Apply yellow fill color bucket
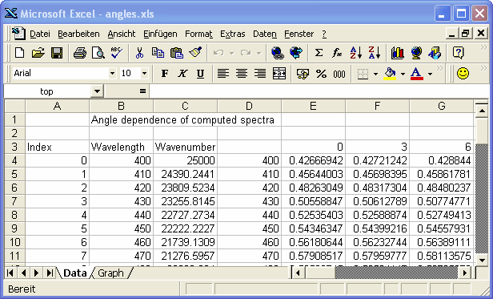 390,74
